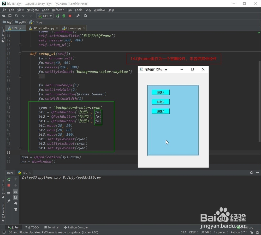Pin the Run tab with pin icon

9,201
